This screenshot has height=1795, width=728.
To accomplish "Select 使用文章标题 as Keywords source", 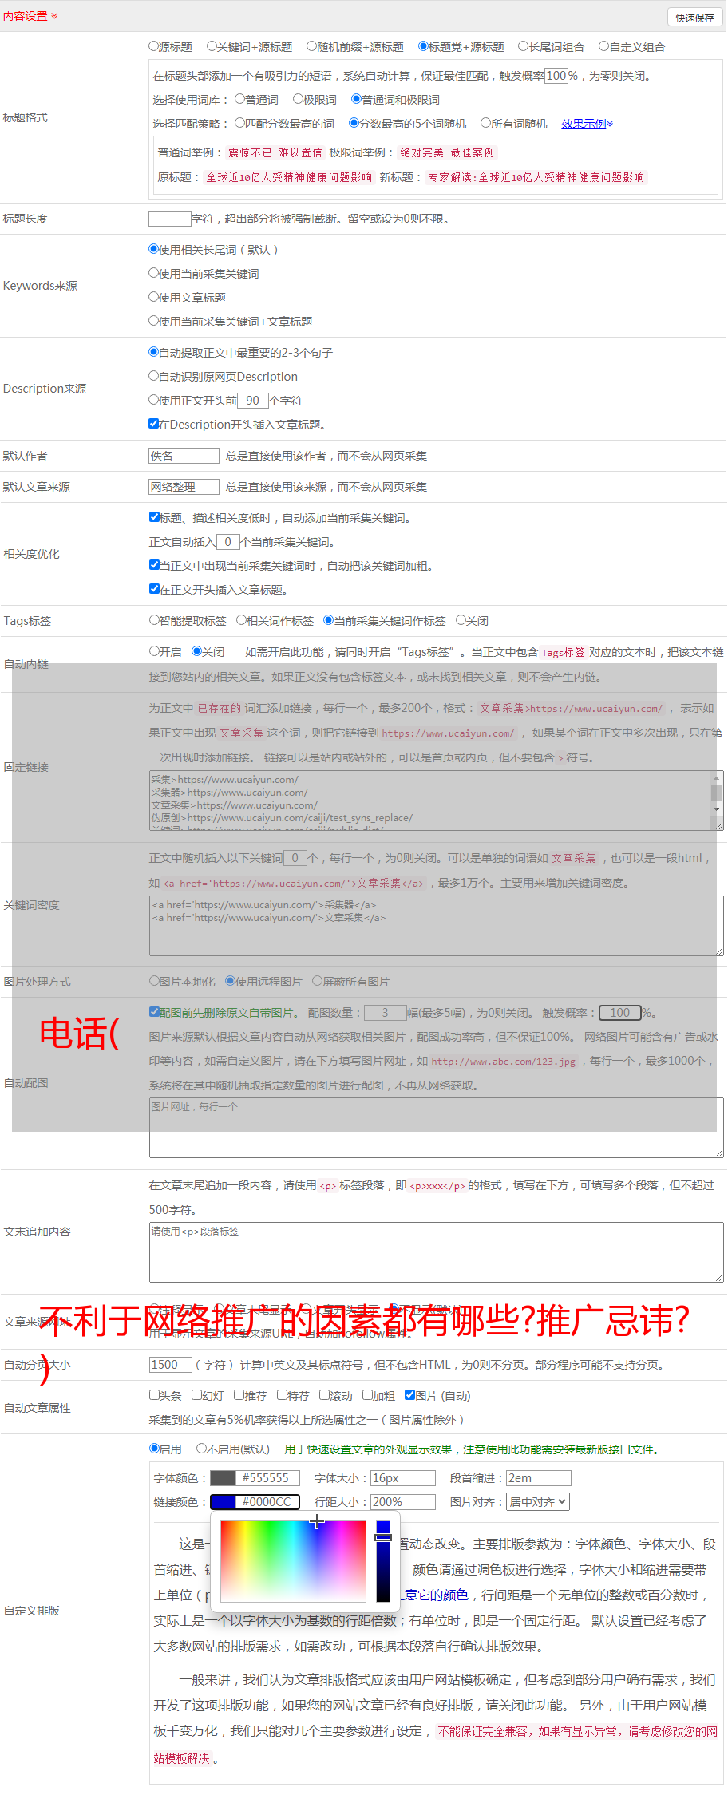I will pos(154,298).
